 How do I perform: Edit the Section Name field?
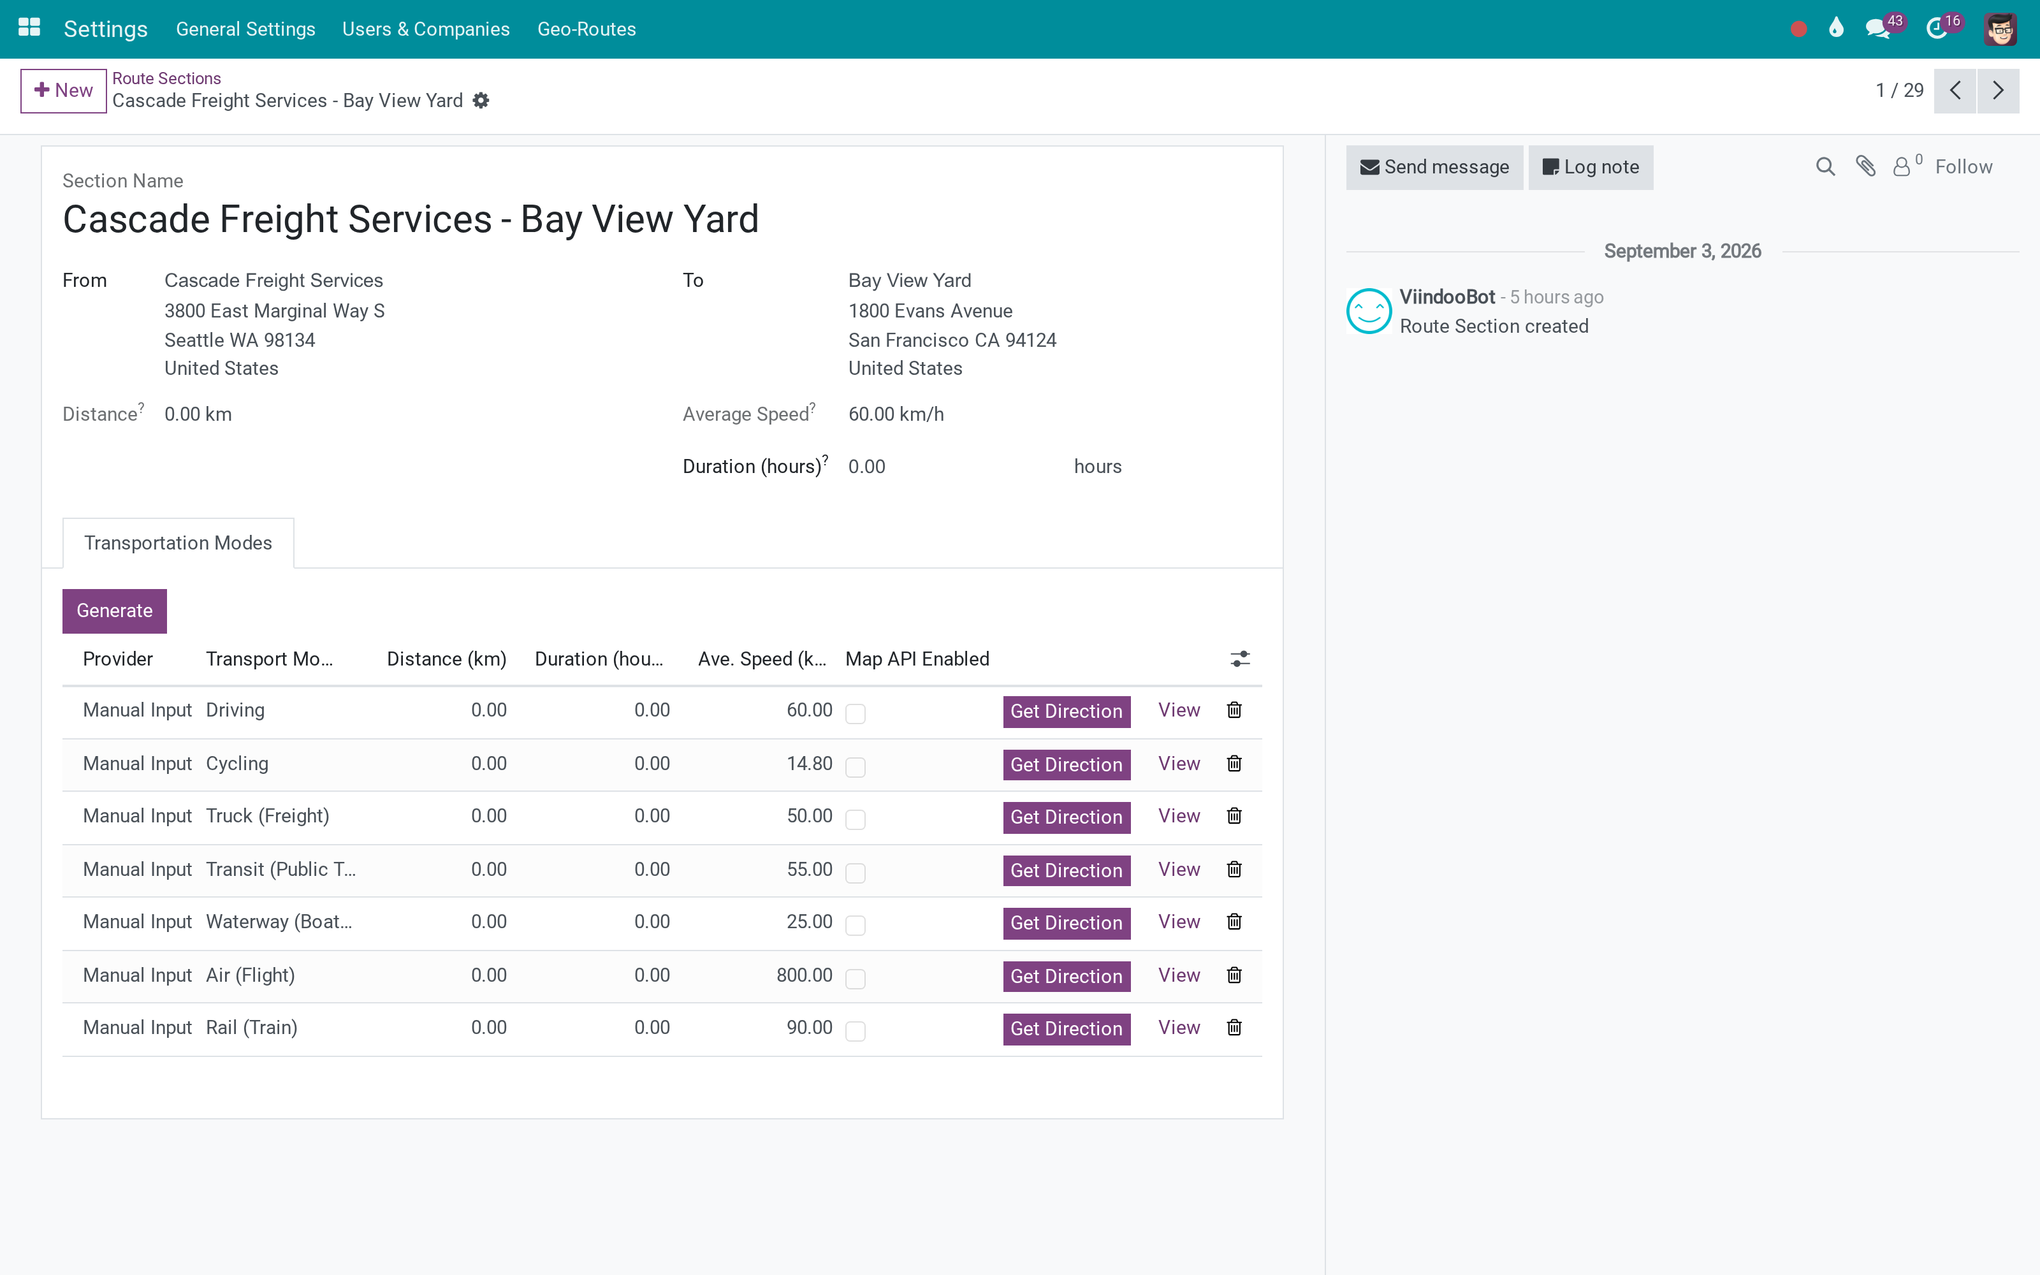[x=662, y=219]
